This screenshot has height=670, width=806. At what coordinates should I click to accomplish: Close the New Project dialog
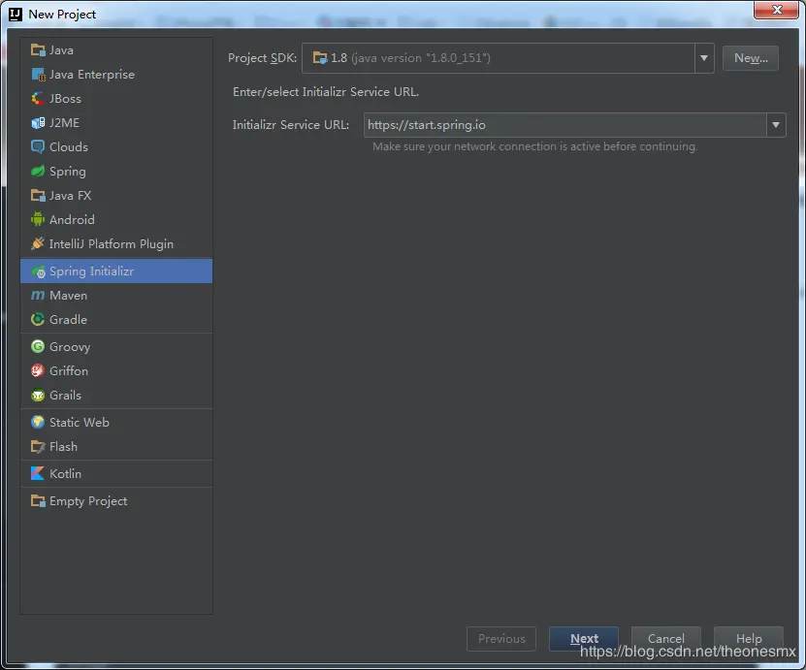[x=777, y=10]
